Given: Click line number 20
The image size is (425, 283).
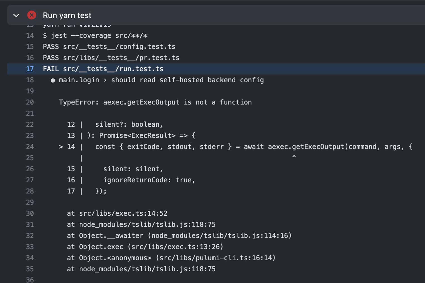Looking at the screenshot, I should pyautogui.click(x=30, y=102).
